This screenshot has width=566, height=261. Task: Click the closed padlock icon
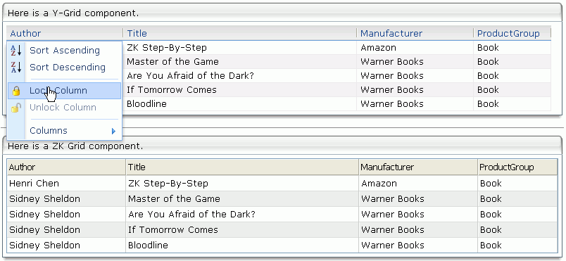click(16, 91)
